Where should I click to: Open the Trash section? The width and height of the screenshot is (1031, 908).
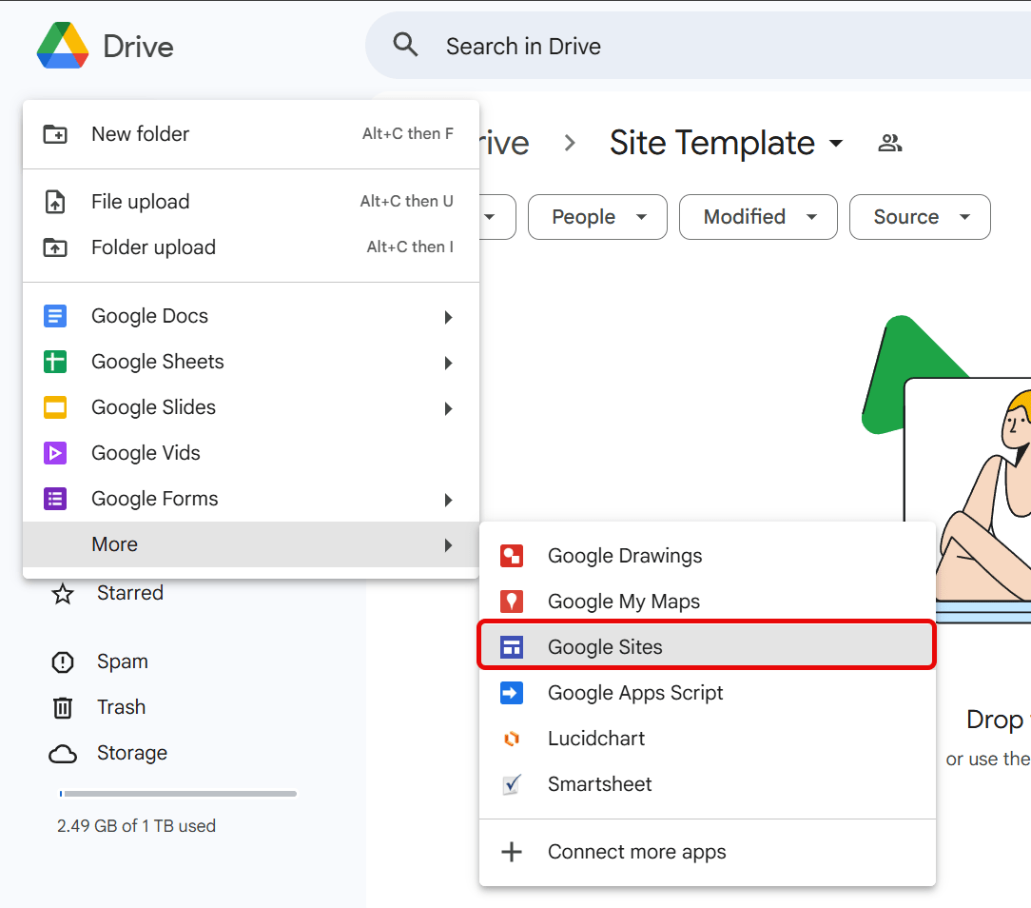click(121, 707)
